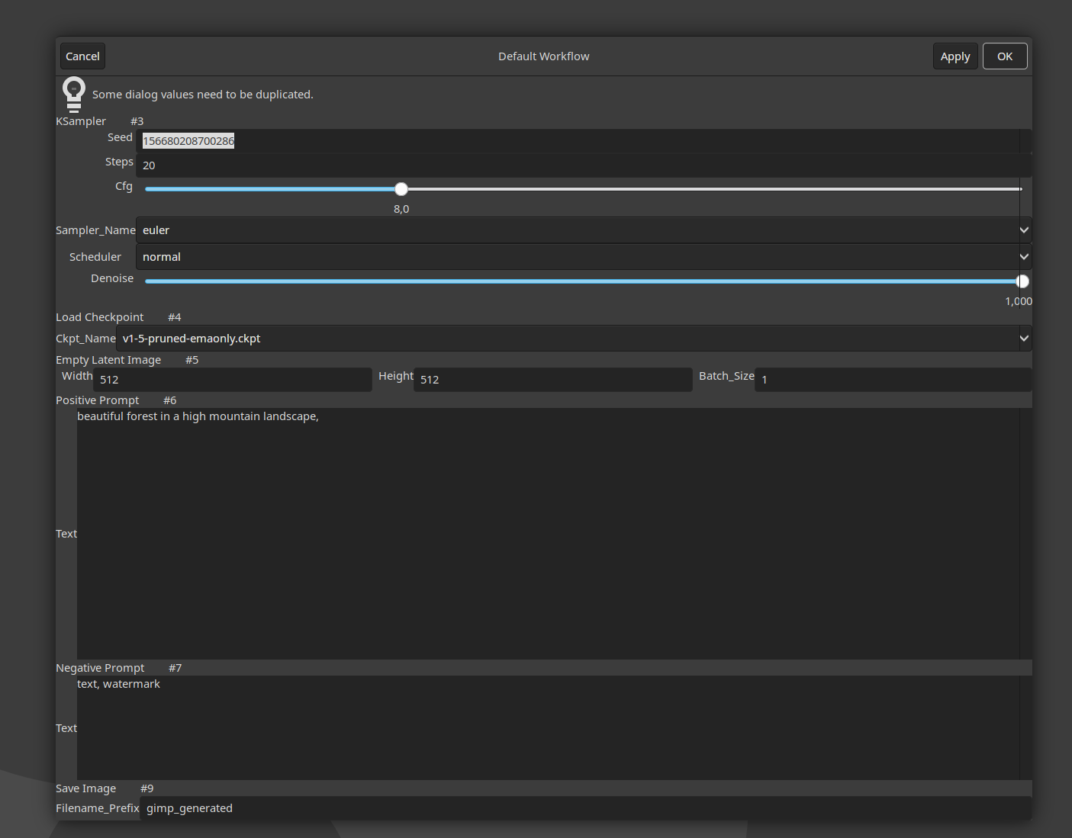1072x838 pixels.
Task: Click inside the Negative Prompt text area
Action: pyautogui.click(x=548, y=728)
